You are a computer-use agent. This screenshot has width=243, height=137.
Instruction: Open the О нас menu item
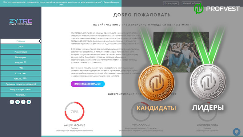(x=21, y=47)
